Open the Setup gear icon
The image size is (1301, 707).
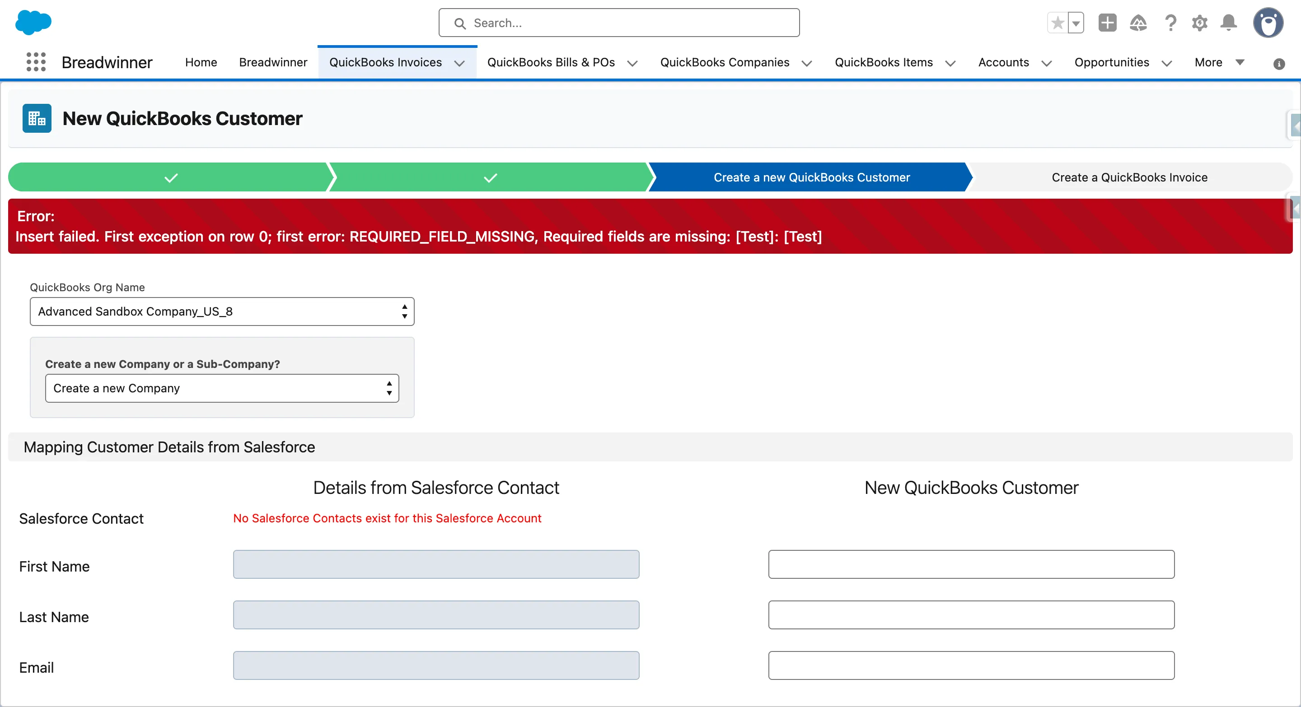click(x=1199, y=23)
